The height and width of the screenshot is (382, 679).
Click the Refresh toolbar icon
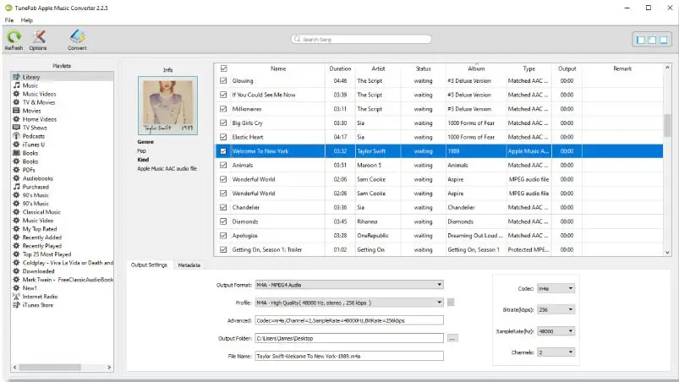point(14,37)
